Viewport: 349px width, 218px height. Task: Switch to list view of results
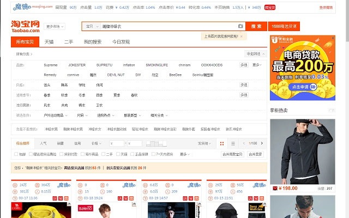click(233, 143)
